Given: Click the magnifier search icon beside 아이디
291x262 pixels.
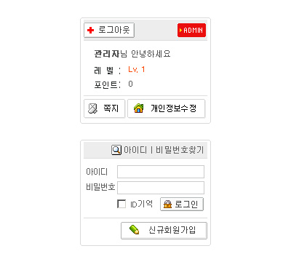Looking at the screenshot, I should [x=116, y=150].
